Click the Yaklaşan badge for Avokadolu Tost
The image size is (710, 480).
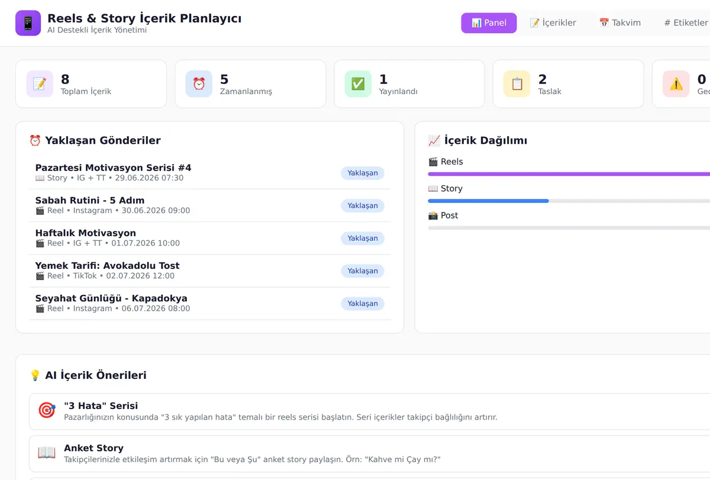click(x=363, y=270)
